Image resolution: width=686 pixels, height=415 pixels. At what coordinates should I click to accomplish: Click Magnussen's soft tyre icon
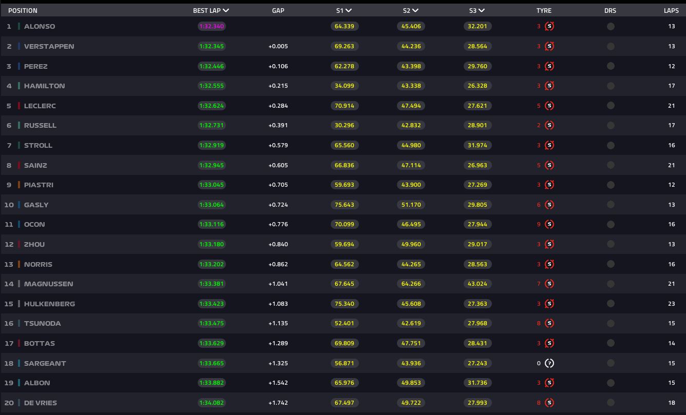pos(549,284)
